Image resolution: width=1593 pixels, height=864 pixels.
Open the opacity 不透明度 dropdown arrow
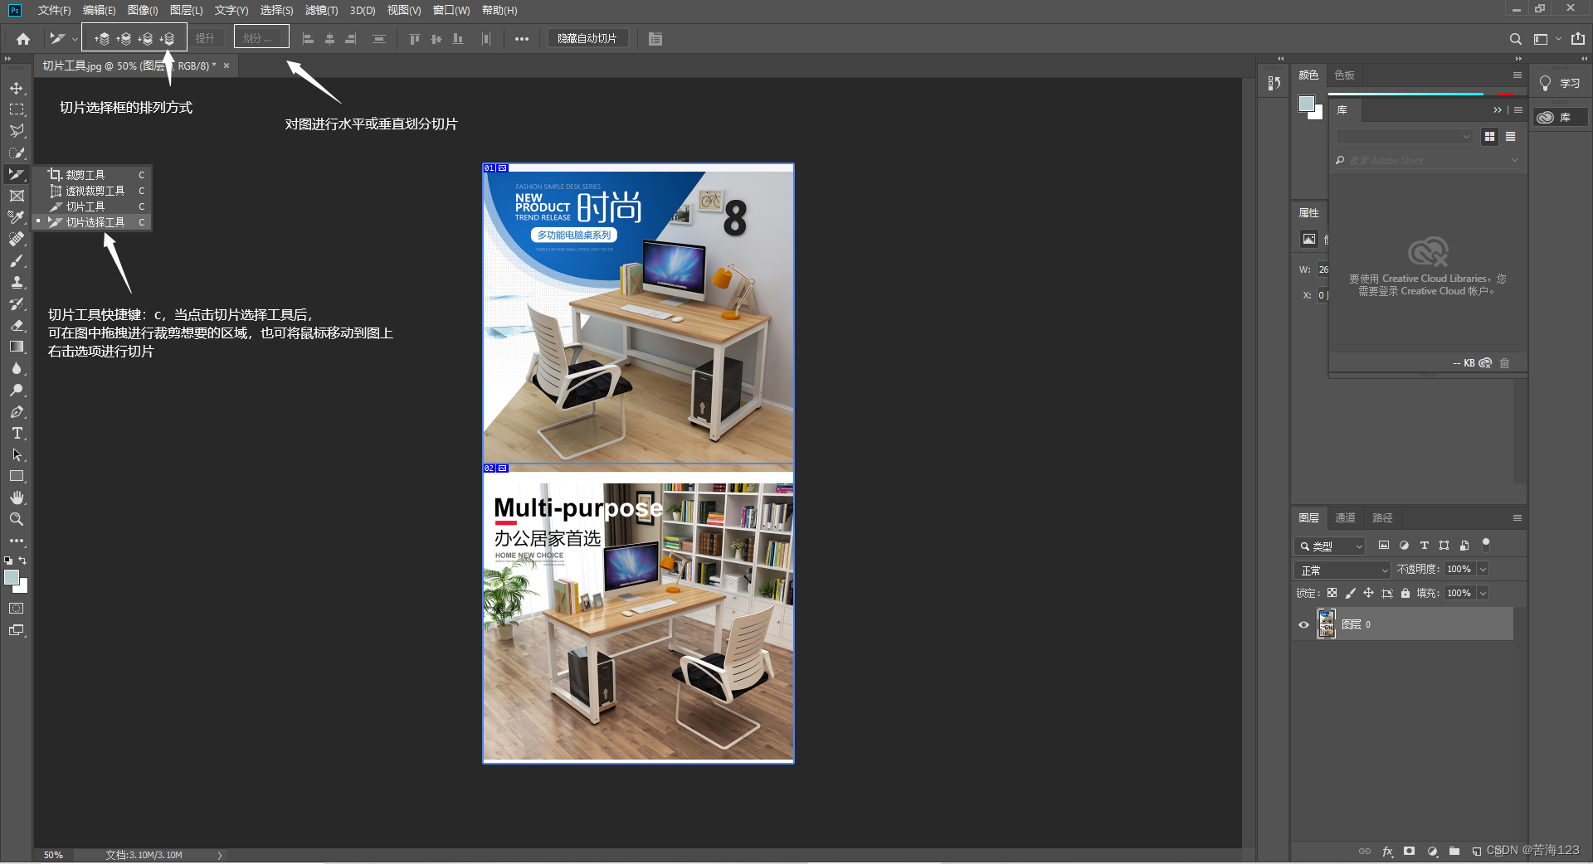pos(1483,569)
